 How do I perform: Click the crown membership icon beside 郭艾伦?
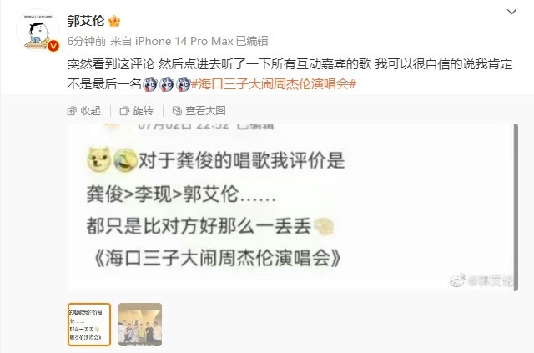[x=114, y=21]
